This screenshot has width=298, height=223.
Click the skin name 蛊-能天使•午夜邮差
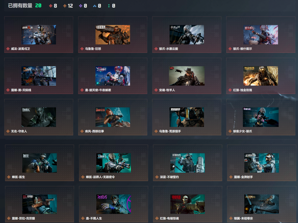click(x=98, y=90)
